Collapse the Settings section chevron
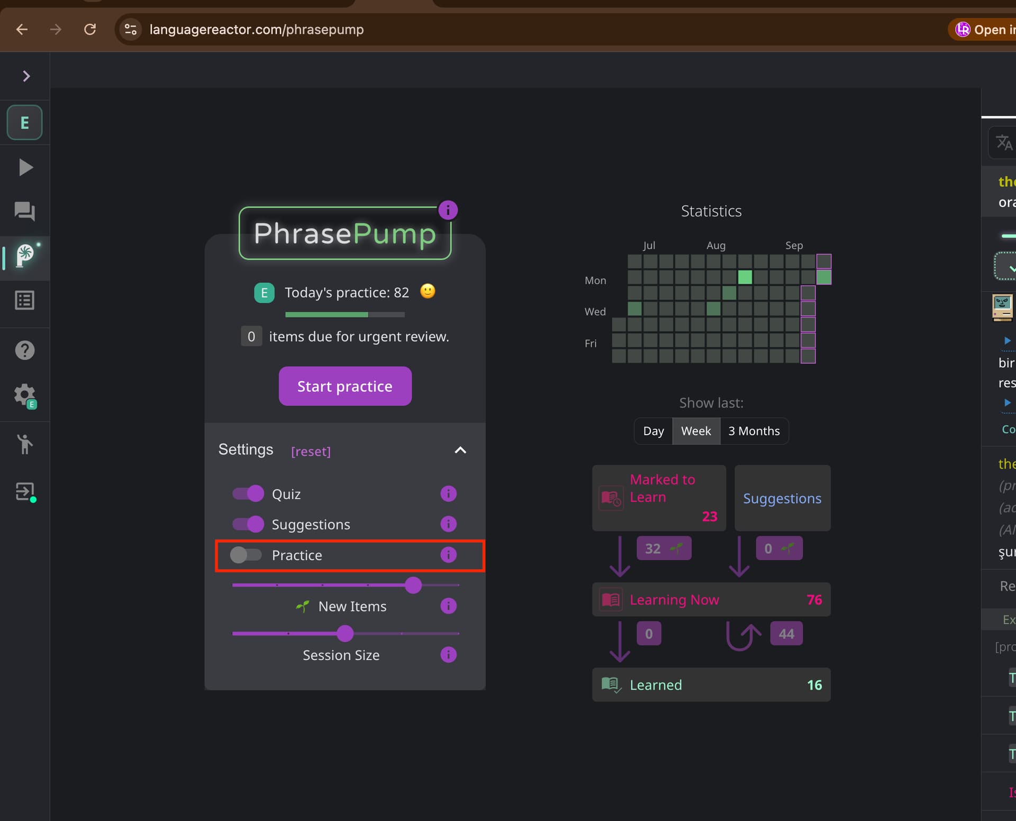Screen dimensions: 1016x821 460,450
